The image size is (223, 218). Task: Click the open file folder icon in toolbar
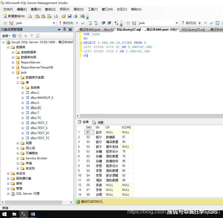[63, 16]
